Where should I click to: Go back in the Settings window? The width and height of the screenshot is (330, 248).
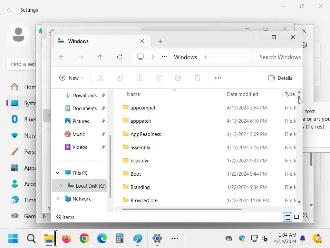click(9, 10)
